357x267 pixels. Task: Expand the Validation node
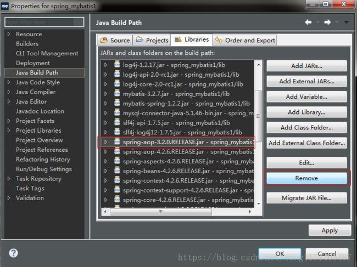point(9,198)
